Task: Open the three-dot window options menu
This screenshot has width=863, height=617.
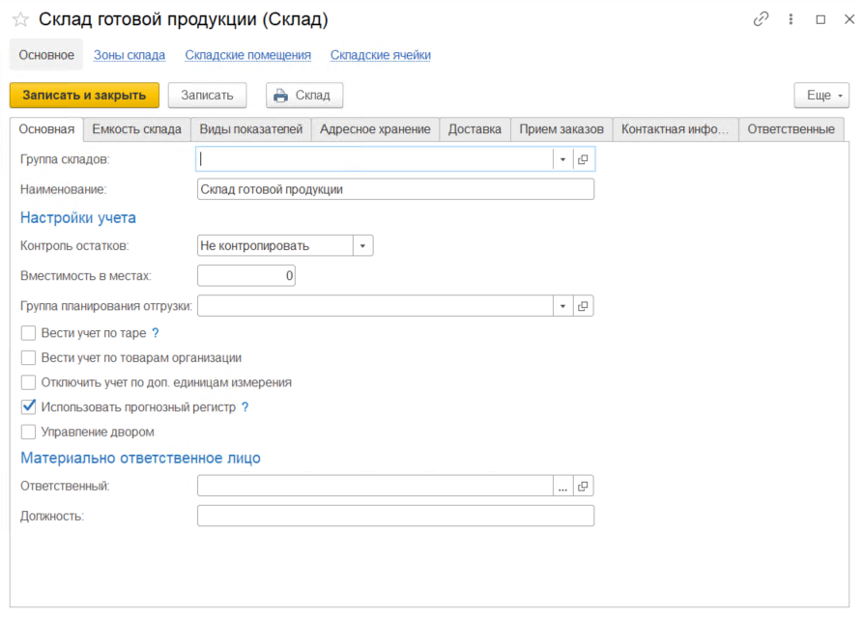Action: point(791,19)
